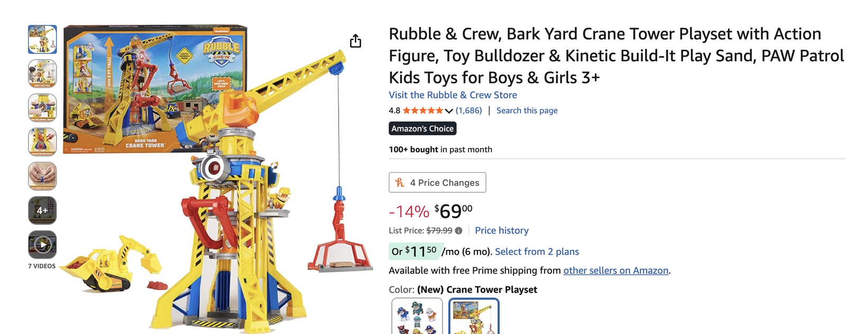
Task: Select the figures set color swatch
Action: [417, 316]
